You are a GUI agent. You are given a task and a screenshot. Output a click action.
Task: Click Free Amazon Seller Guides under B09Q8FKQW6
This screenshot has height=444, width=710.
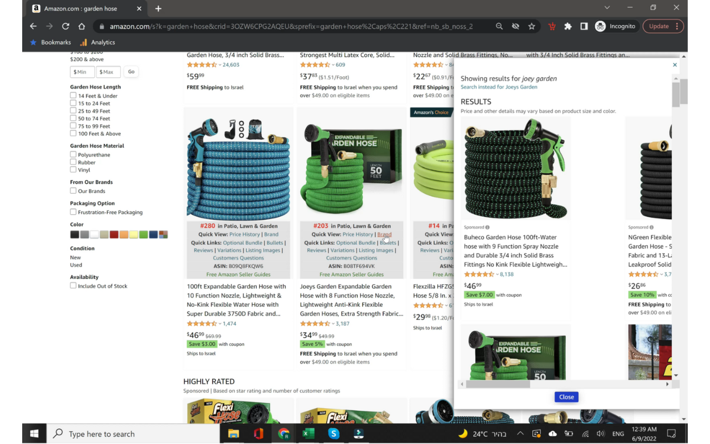click(239, 274)
